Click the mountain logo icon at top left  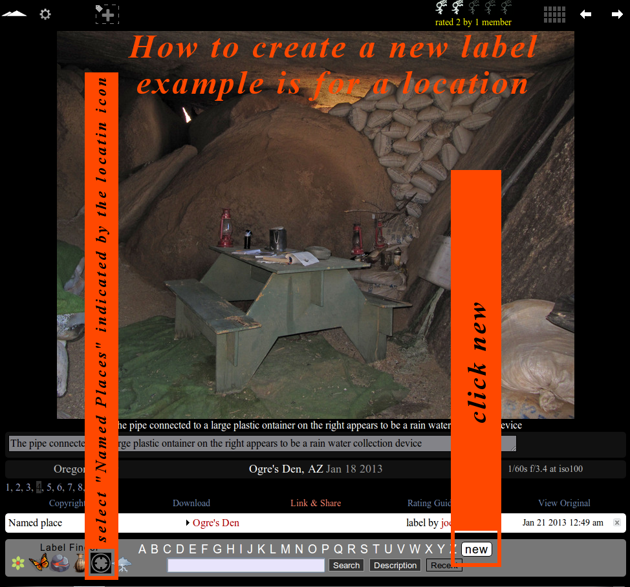[14, 14]
